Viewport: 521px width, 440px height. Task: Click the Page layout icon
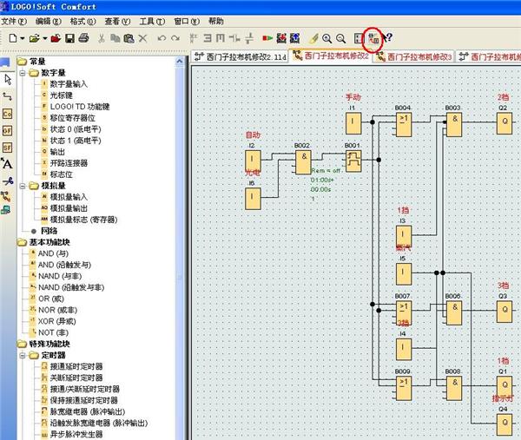[x=358, y=38]
